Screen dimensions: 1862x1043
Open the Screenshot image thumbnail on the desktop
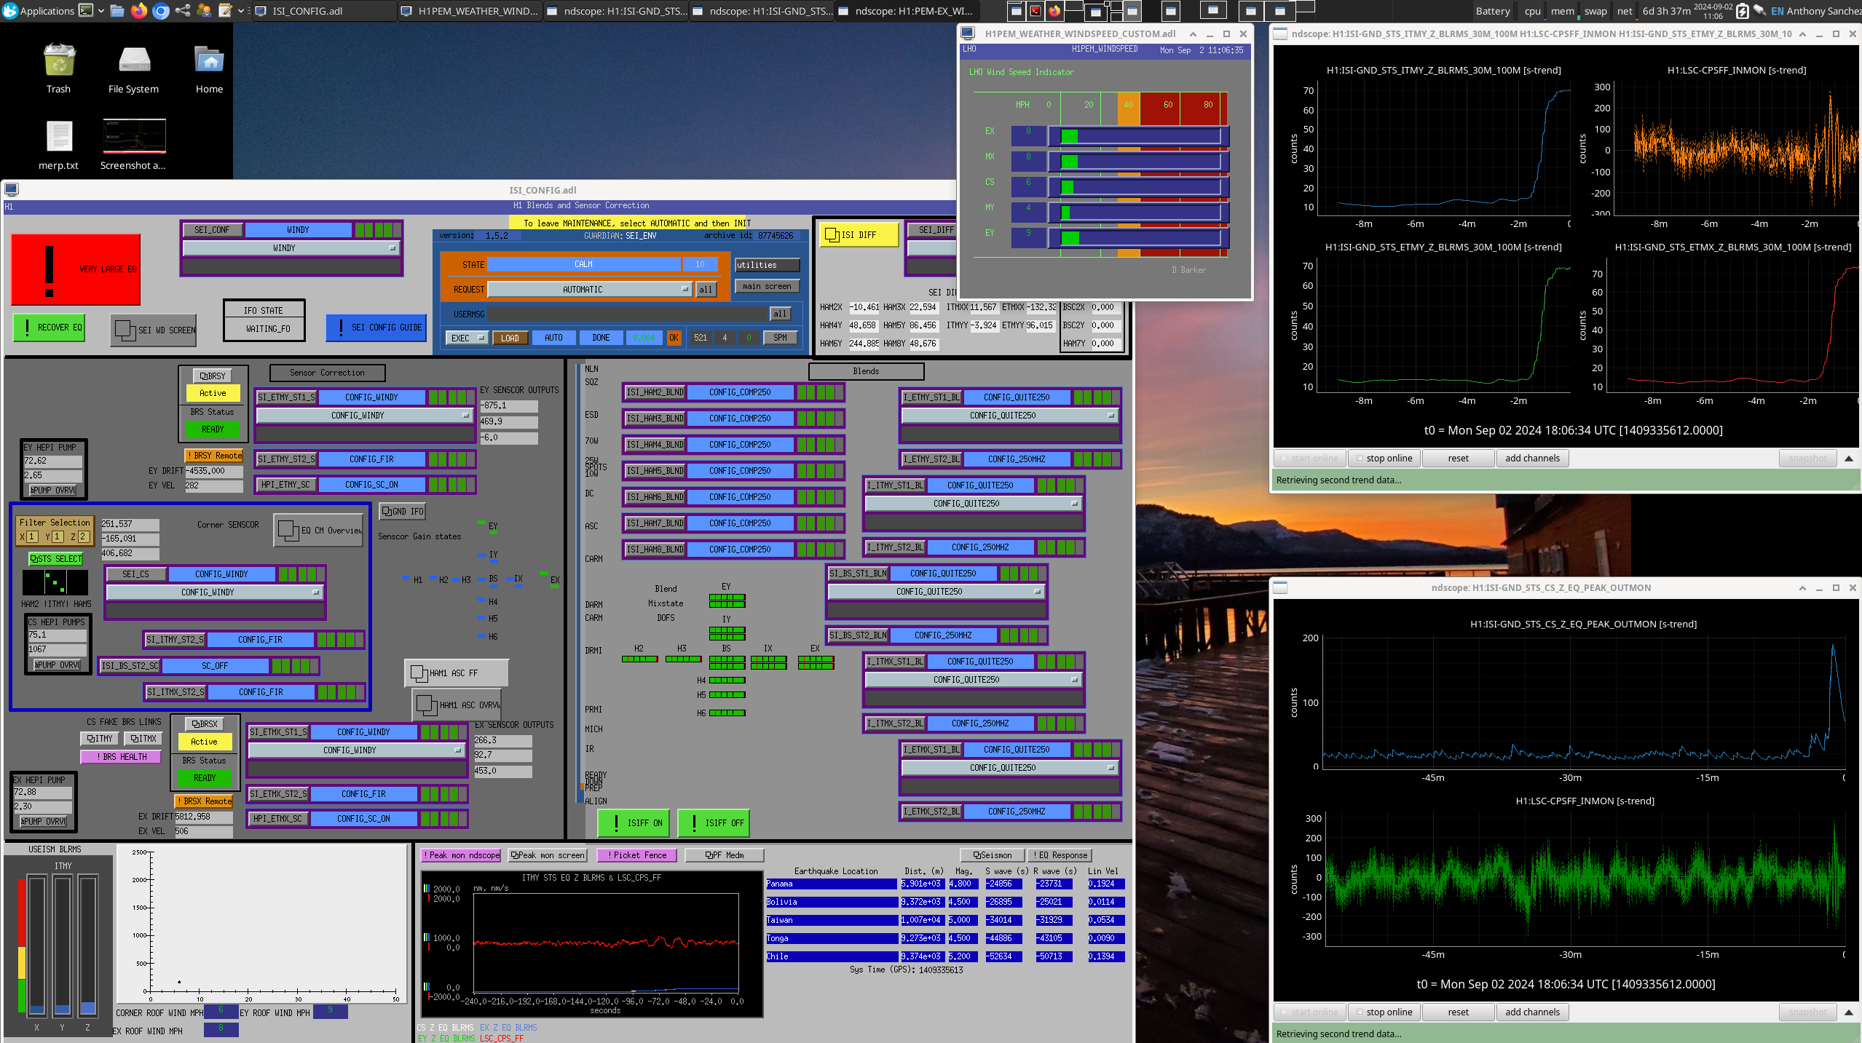(134, 146)
